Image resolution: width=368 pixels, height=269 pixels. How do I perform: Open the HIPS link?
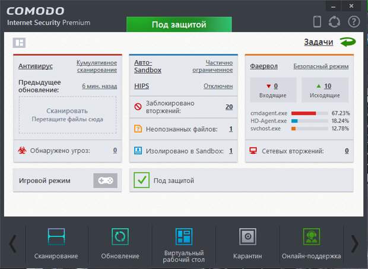141,86
